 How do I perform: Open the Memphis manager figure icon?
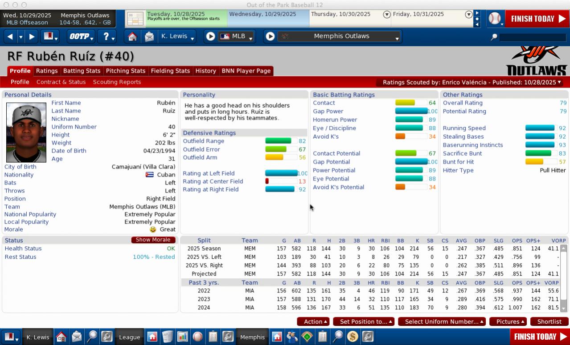(292, 337)
